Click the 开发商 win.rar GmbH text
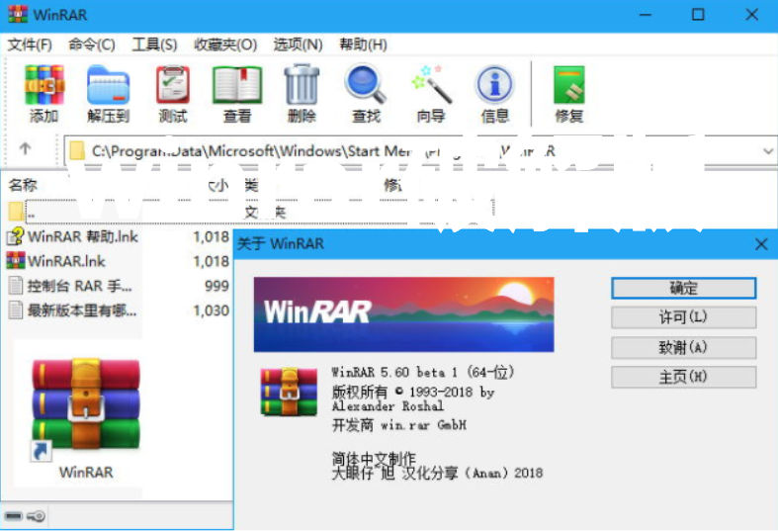 click(x=399, y=425)
